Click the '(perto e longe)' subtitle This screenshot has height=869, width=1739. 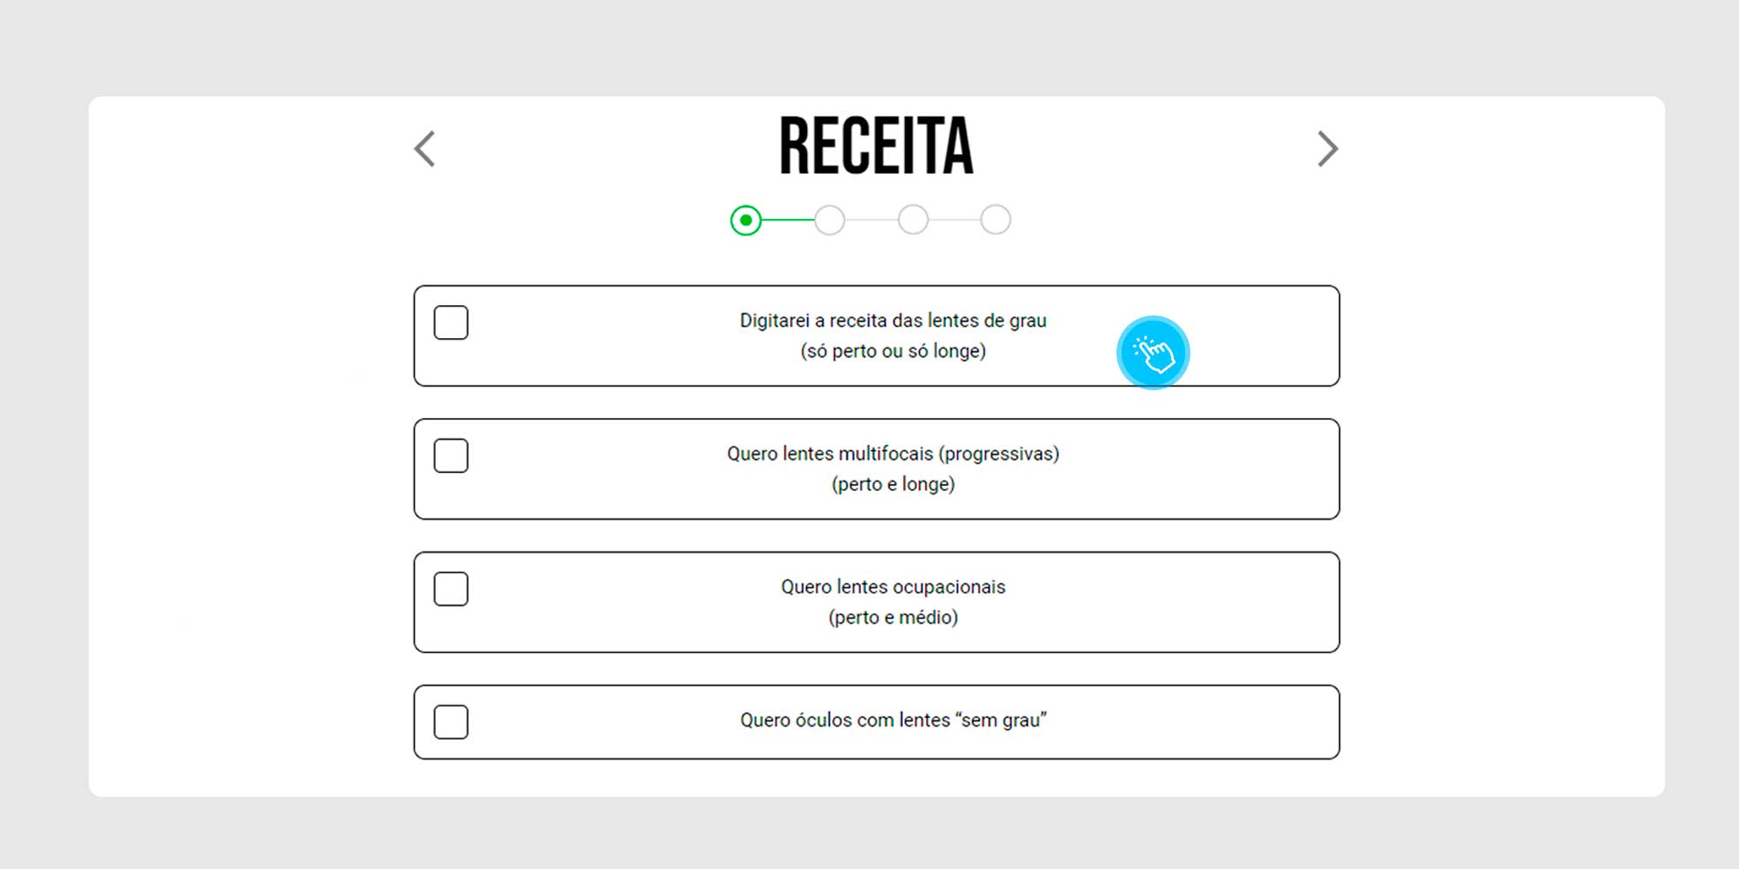893,484
